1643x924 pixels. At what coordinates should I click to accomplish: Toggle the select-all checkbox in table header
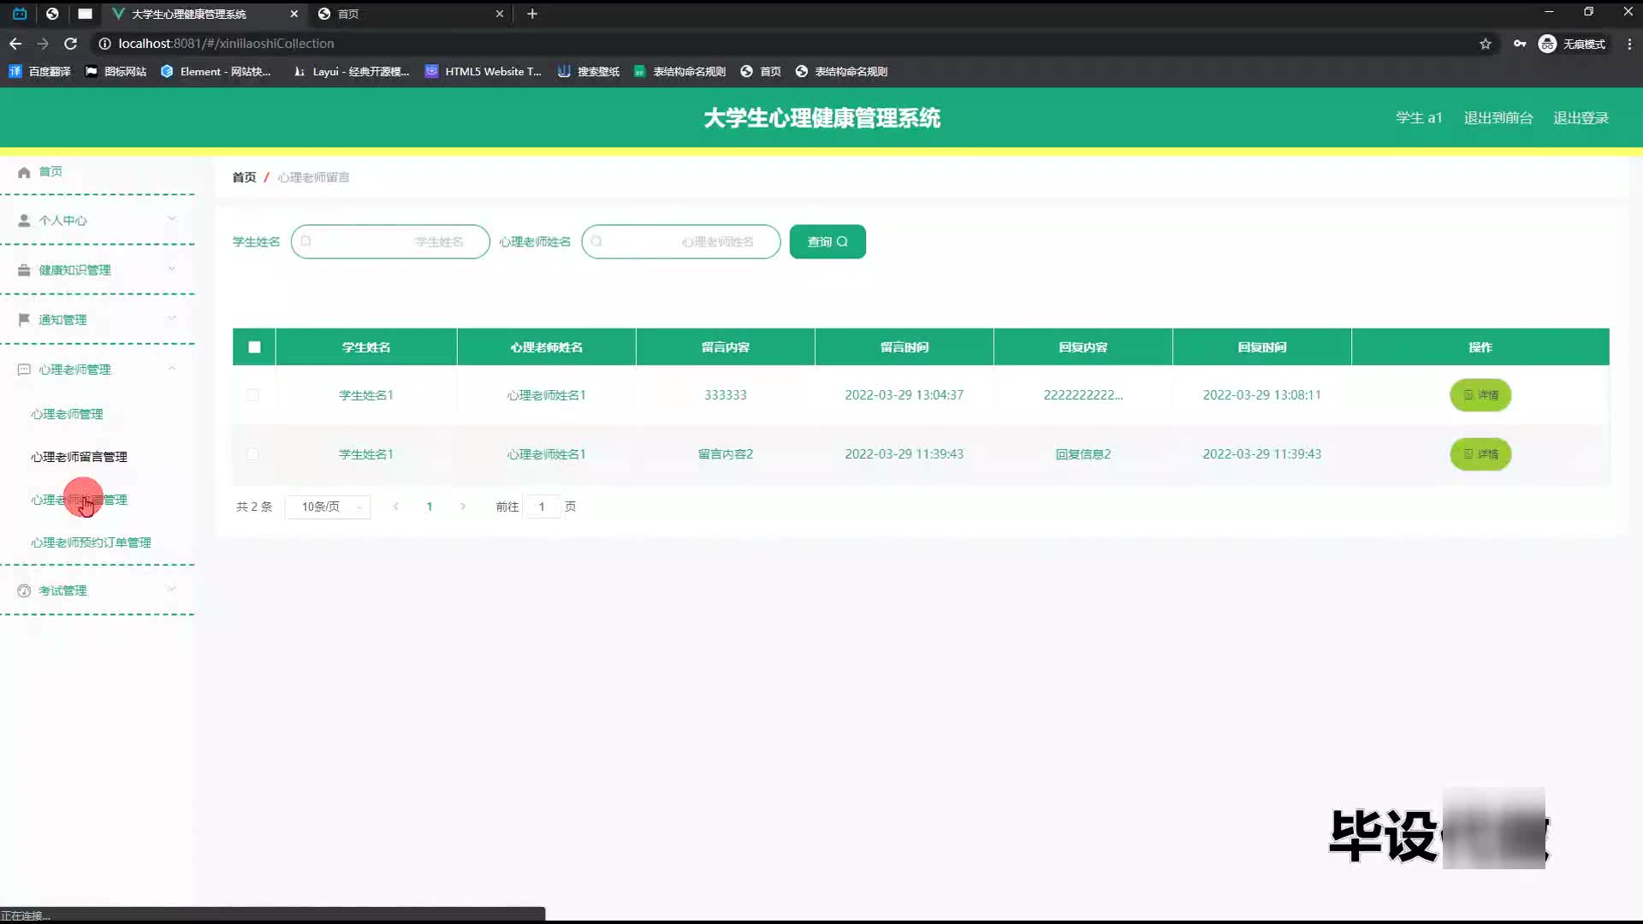pyautogui.click(x=254, y=347)
